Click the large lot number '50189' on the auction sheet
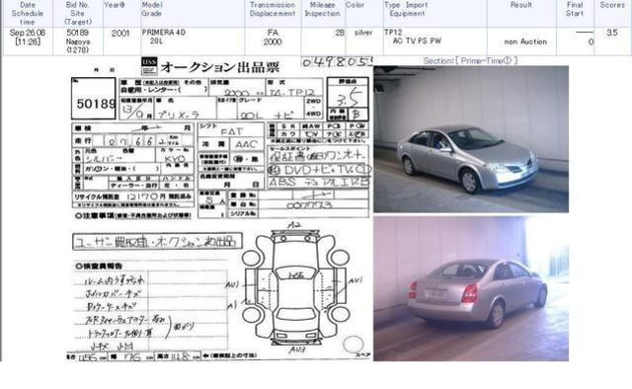This screenshot has width=632, height=389. pyautogui.click(x=96, y=104)
